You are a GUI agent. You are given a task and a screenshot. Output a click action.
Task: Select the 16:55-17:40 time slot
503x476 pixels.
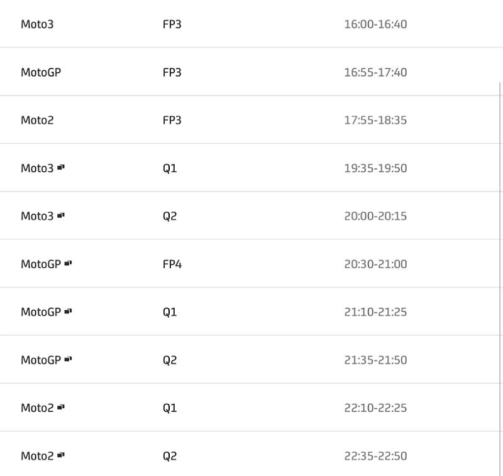[375, 72]
